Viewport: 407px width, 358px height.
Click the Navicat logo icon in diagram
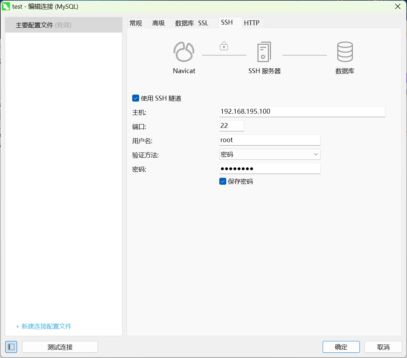click(x=184, y=52)
